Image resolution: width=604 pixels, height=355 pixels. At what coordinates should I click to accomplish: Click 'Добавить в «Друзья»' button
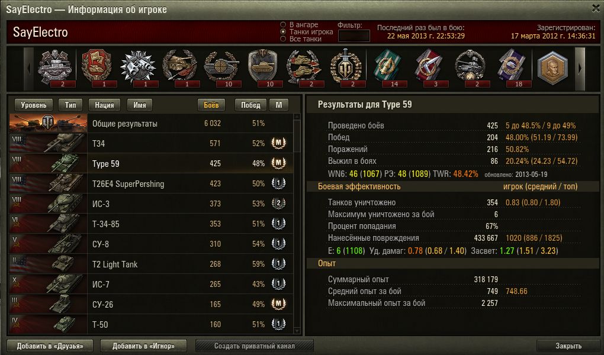50,346
